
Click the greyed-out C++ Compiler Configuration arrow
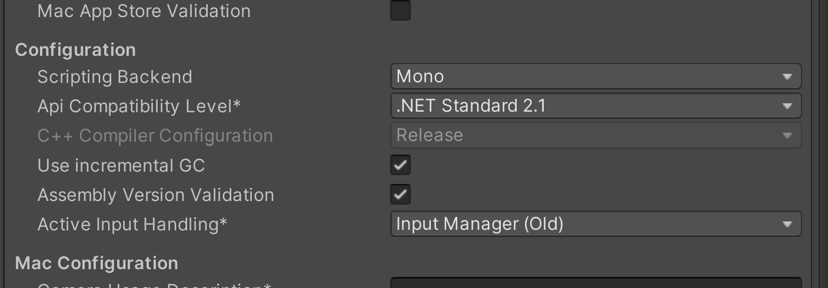pos(787,136)
